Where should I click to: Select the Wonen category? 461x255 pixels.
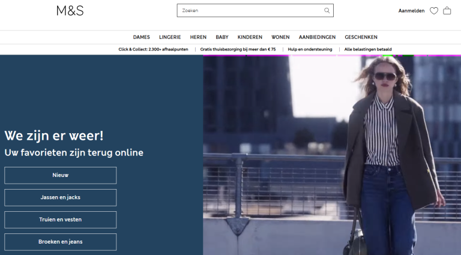tap(280, 37)
